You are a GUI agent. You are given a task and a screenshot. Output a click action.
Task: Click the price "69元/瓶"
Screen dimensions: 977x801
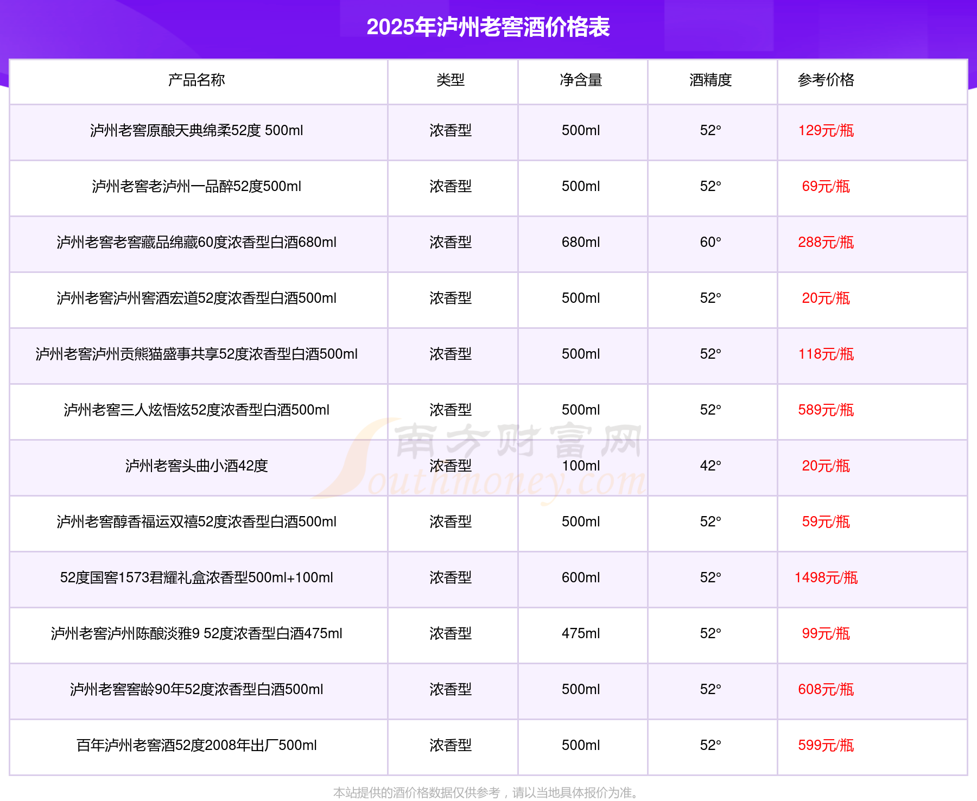pyautogui.click(x=826, y=186)
